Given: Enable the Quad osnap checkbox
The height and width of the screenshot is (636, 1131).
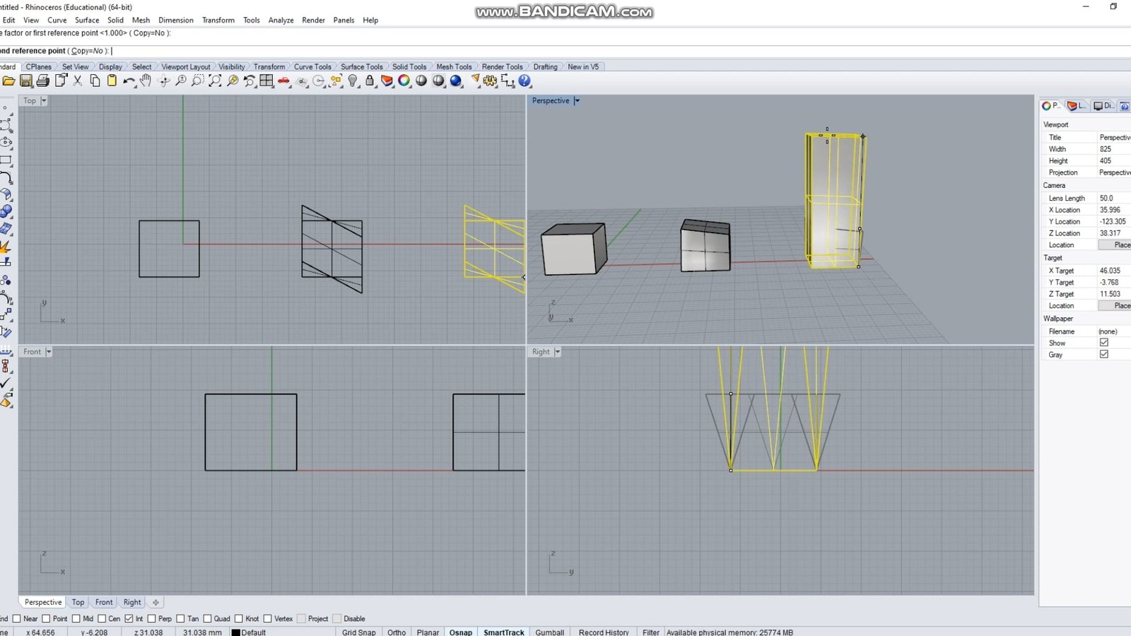Looking at the screenshot, I should click(x=207, y=618).
